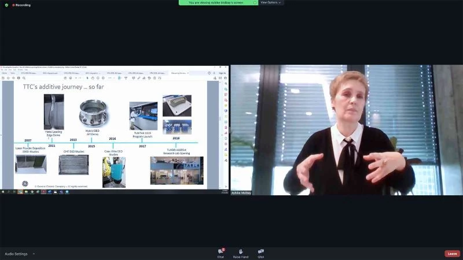The image size is (463, 260).
Task: Click the Windows Start button in shared screen
Action: 3,192
